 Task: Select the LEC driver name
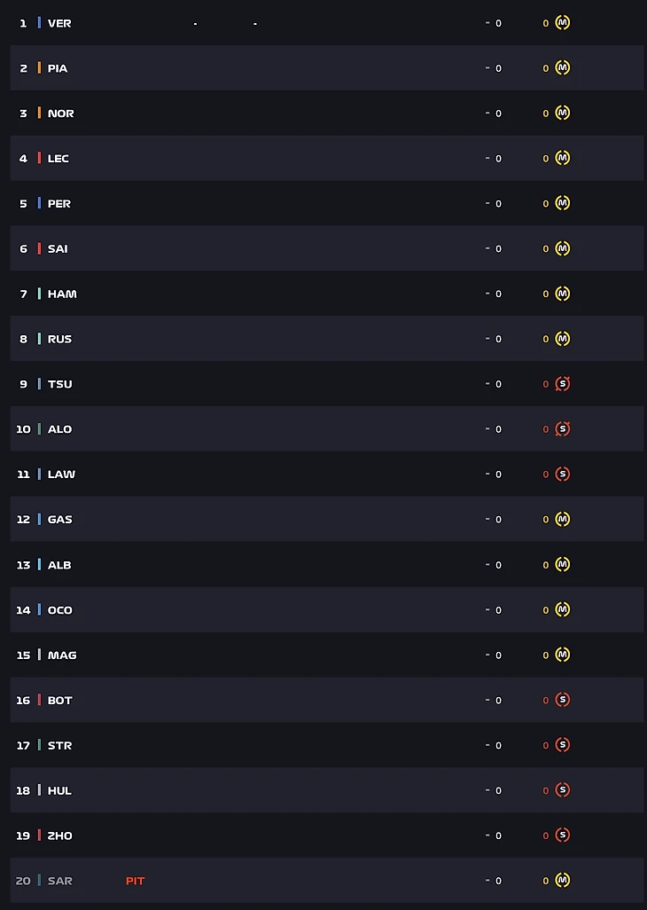click(58, 159)
